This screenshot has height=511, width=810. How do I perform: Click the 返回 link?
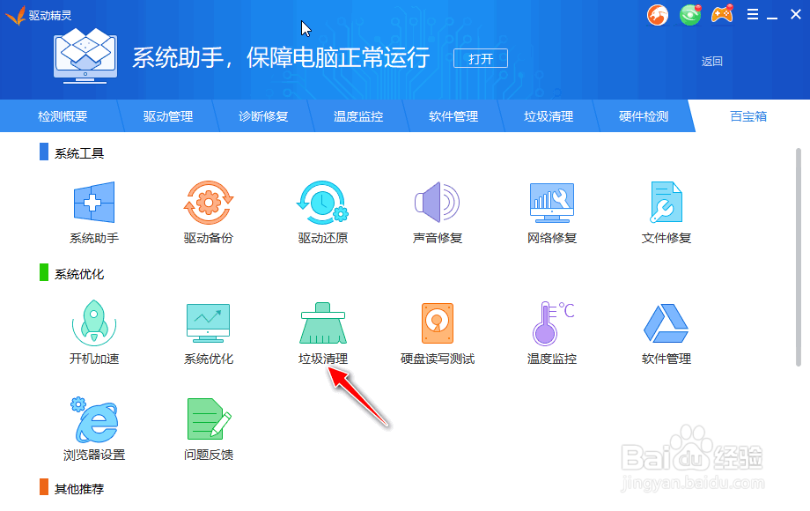[711, 62]
